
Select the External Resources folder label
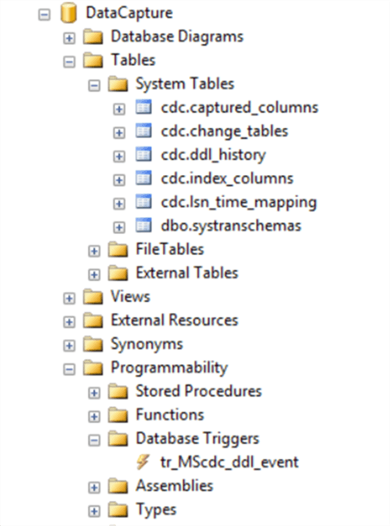[x=174, y=320]
